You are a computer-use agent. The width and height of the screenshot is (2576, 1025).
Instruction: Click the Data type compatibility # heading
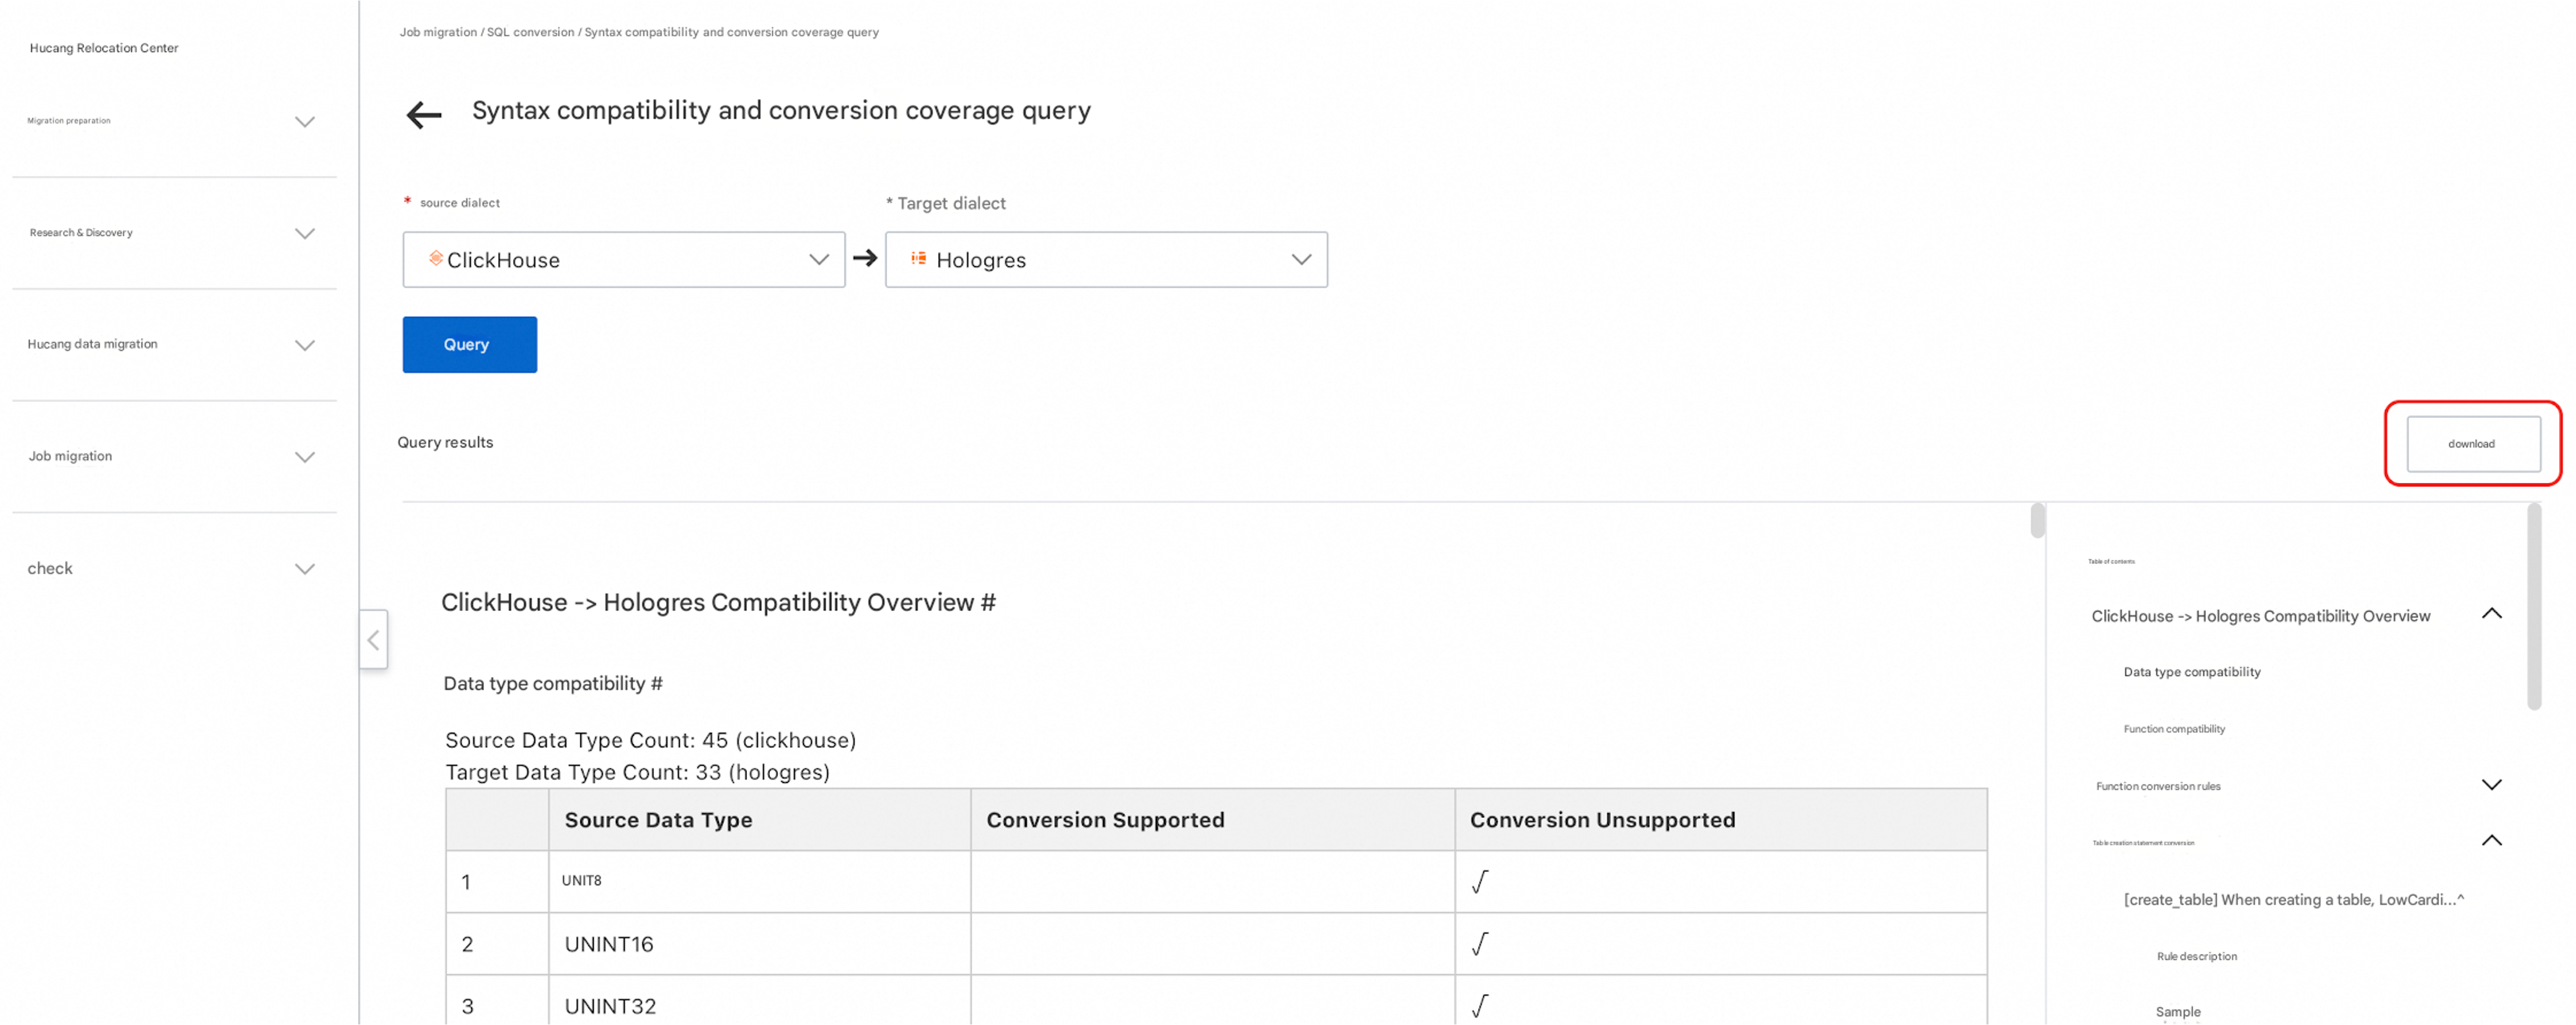click(553, 683)
